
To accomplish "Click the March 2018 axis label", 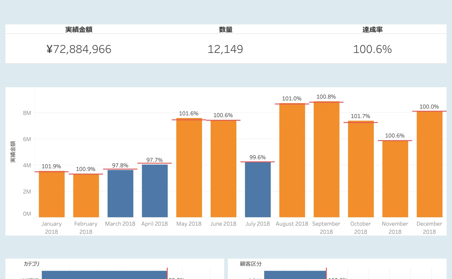I will pyautogui.click(x=120, y=224).
